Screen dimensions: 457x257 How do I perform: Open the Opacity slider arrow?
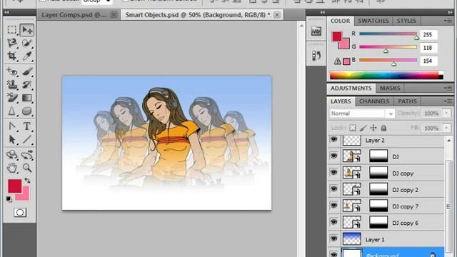[x=446, y=113]
